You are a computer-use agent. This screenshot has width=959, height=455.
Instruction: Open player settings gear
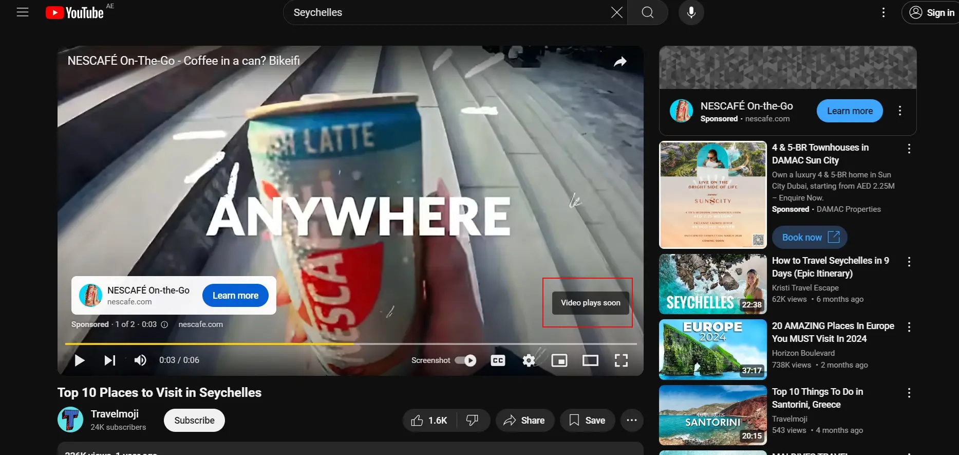pyautogui.click(x=529, y=360)
